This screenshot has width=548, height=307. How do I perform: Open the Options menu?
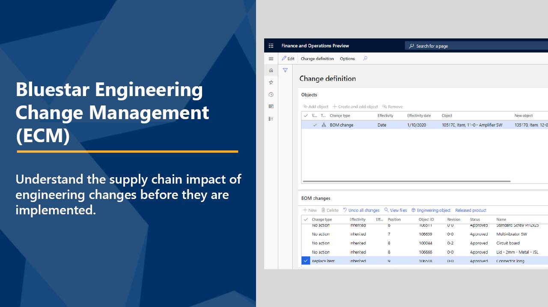point(347,58)
